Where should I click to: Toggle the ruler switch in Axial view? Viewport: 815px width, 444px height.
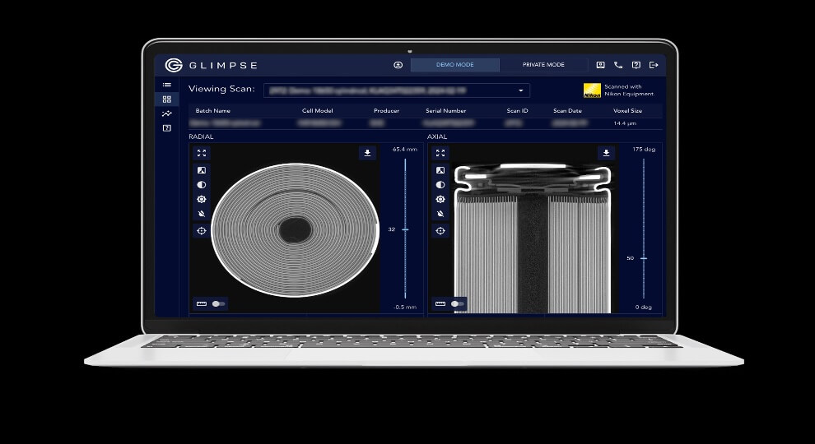point(457,303)
